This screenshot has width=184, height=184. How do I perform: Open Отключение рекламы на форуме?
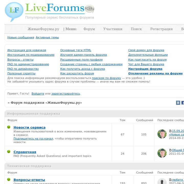155,73
